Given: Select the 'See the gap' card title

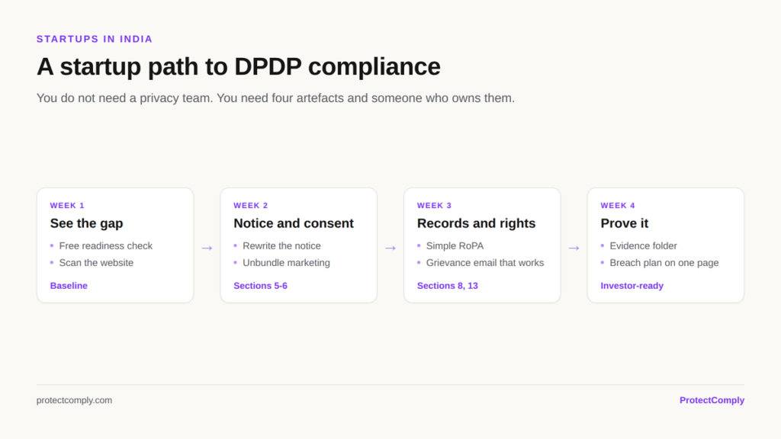Looking at the screenshot, I should [x=87, y=223].
